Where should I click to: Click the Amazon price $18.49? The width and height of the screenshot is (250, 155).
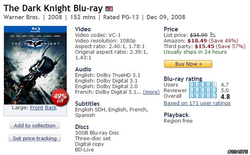click(197, 41)
